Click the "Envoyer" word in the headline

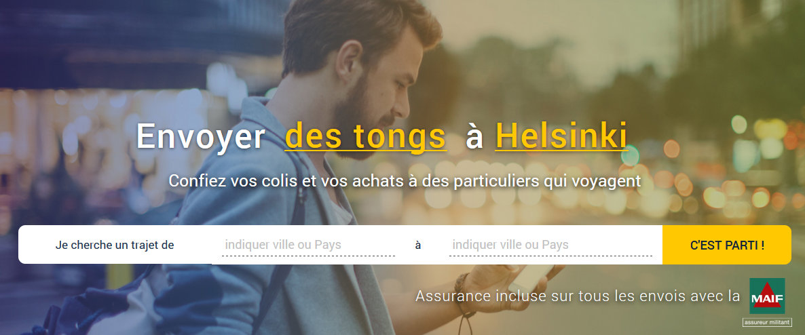(201, 138)
